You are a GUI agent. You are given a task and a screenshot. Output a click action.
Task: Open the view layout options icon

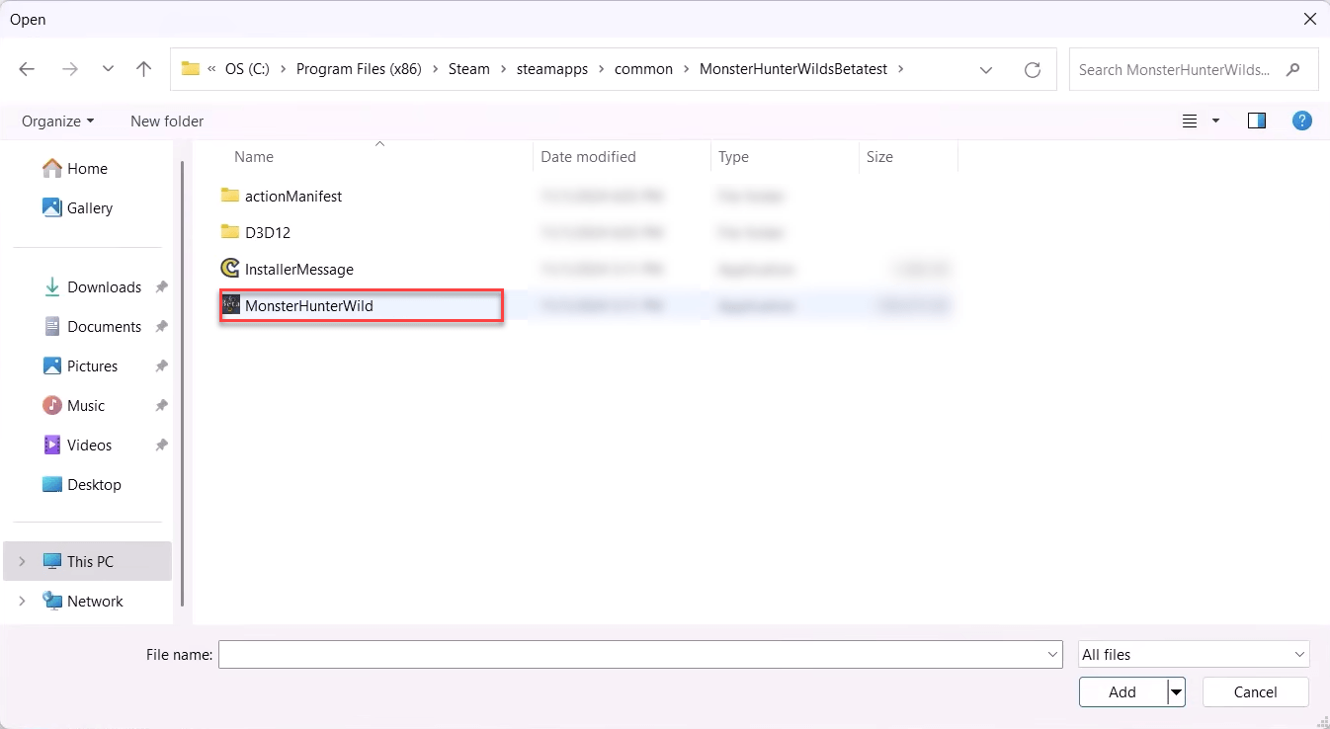click(x=1191, y=121)
